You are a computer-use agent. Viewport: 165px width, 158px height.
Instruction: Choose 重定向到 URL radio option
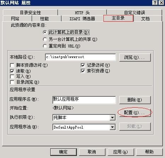[45, 46]
